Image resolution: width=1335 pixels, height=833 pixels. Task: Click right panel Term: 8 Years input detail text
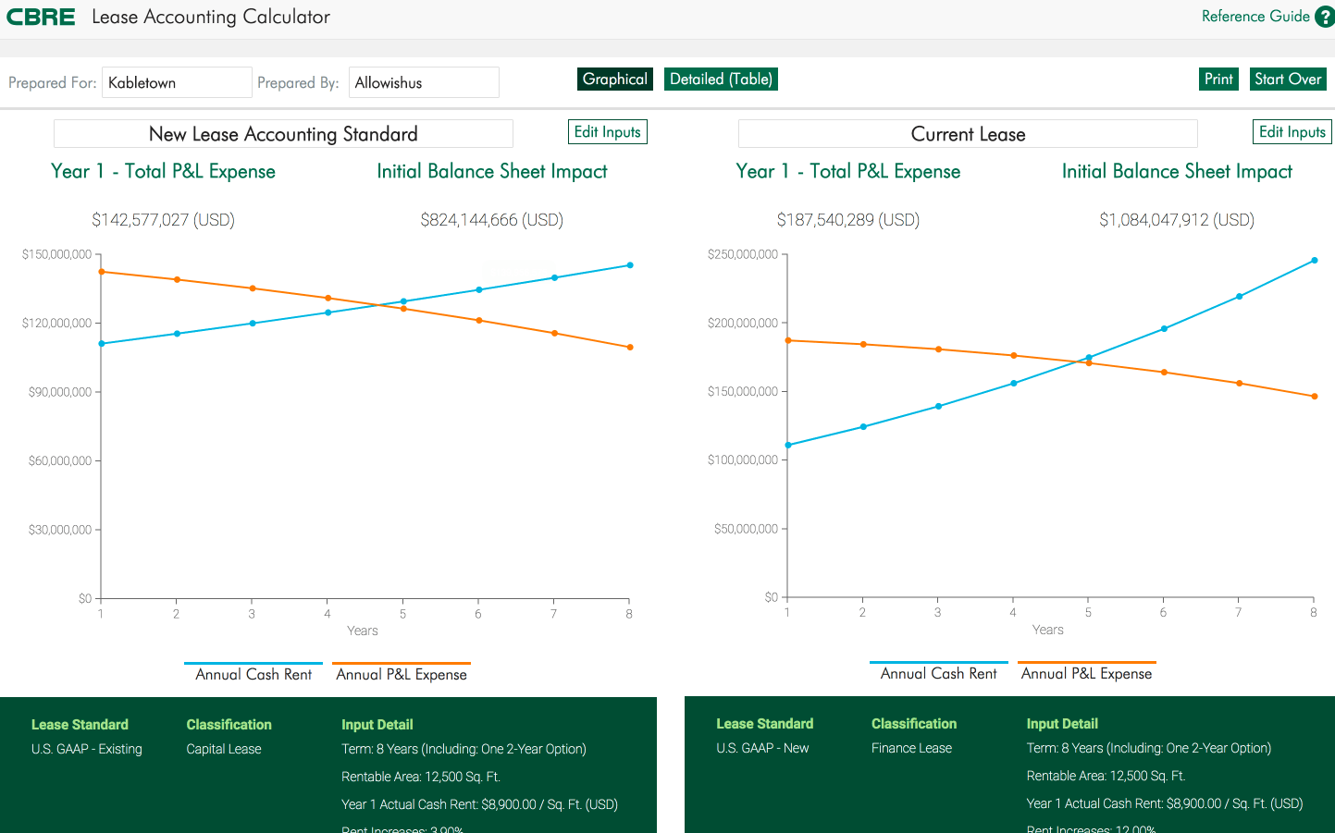(1149, 748)
